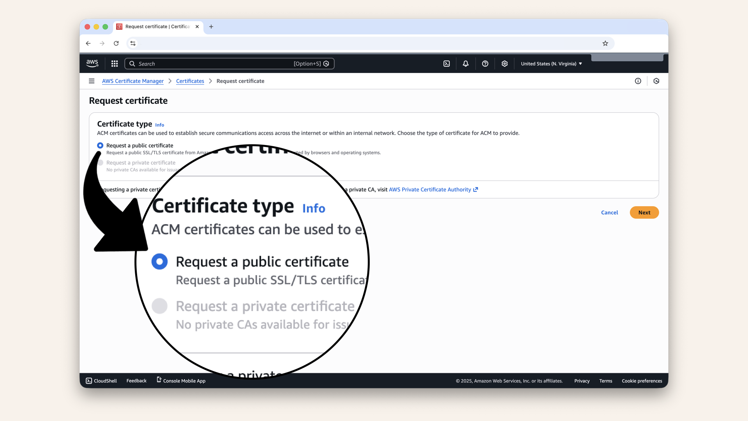
Task: Open the AWS services grid menu
Action: [x=114, y=64]
